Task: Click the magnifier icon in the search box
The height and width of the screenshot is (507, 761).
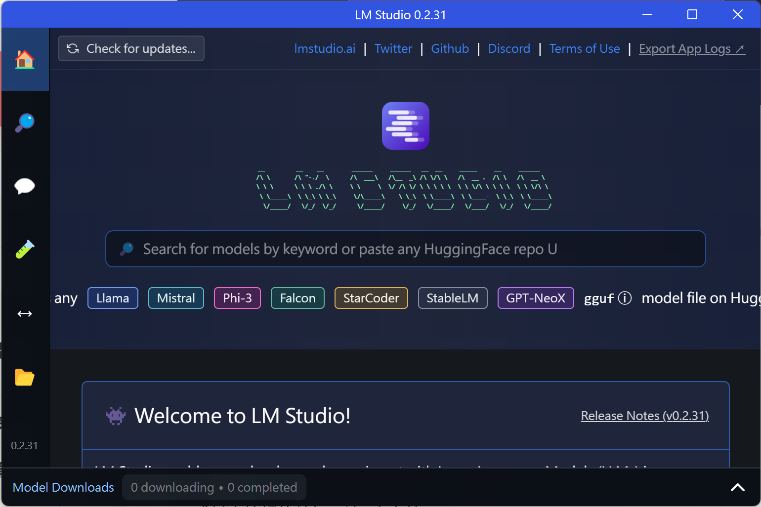Action: pos(127,249)
